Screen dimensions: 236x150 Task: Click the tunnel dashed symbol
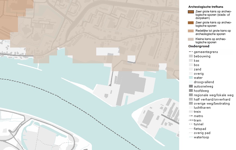191,124
